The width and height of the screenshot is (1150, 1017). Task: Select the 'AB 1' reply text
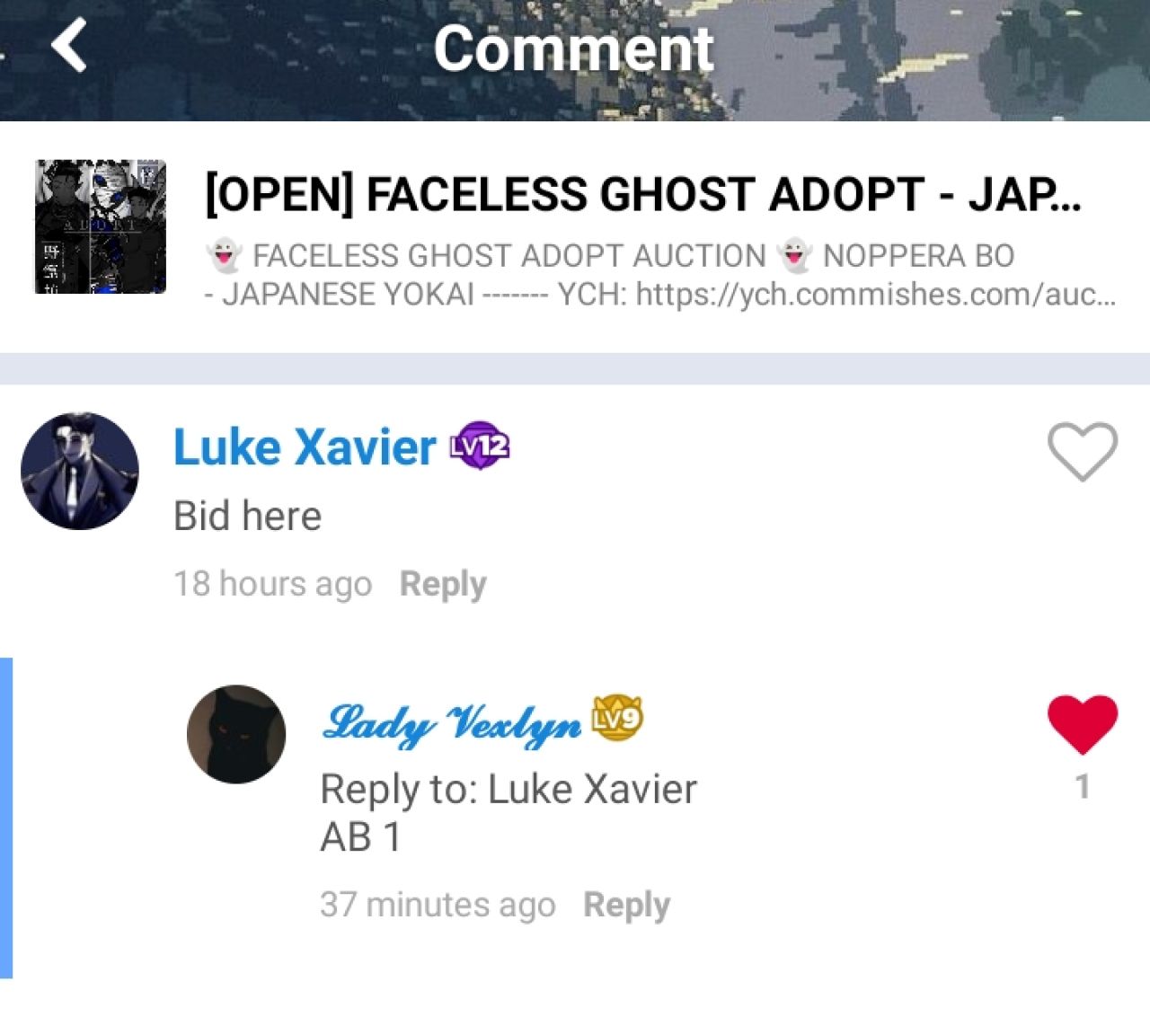[360, 837]
